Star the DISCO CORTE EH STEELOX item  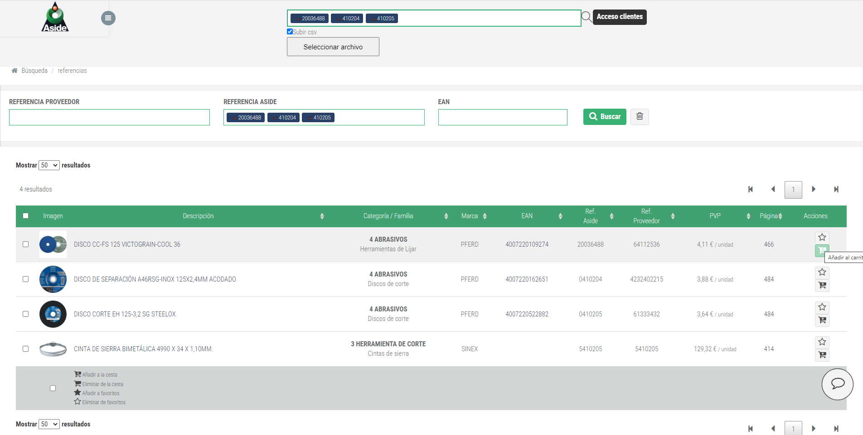(x=822, y=307)
